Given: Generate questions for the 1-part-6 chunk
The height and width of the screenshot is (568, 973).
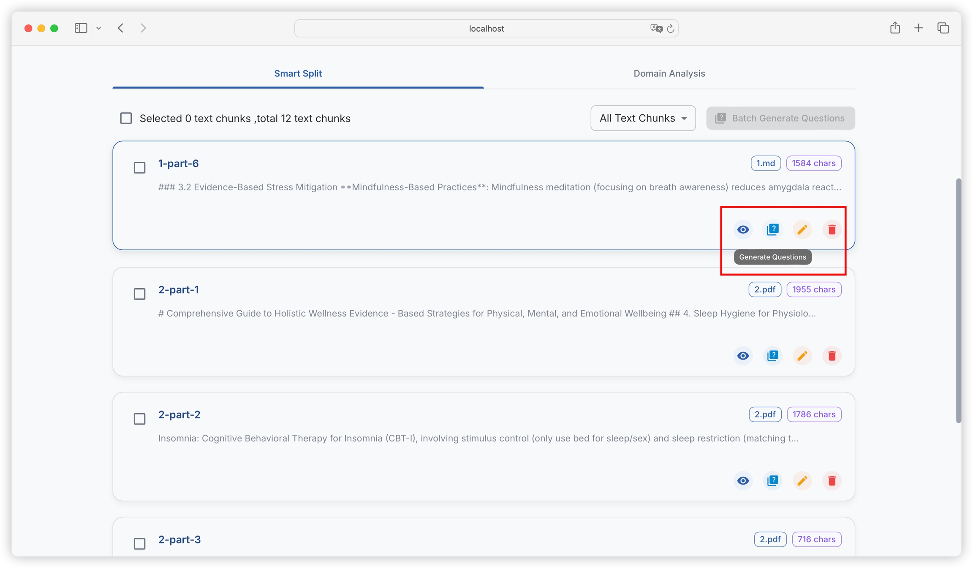Looking at the screenshot, I should [x=772, y=230].
